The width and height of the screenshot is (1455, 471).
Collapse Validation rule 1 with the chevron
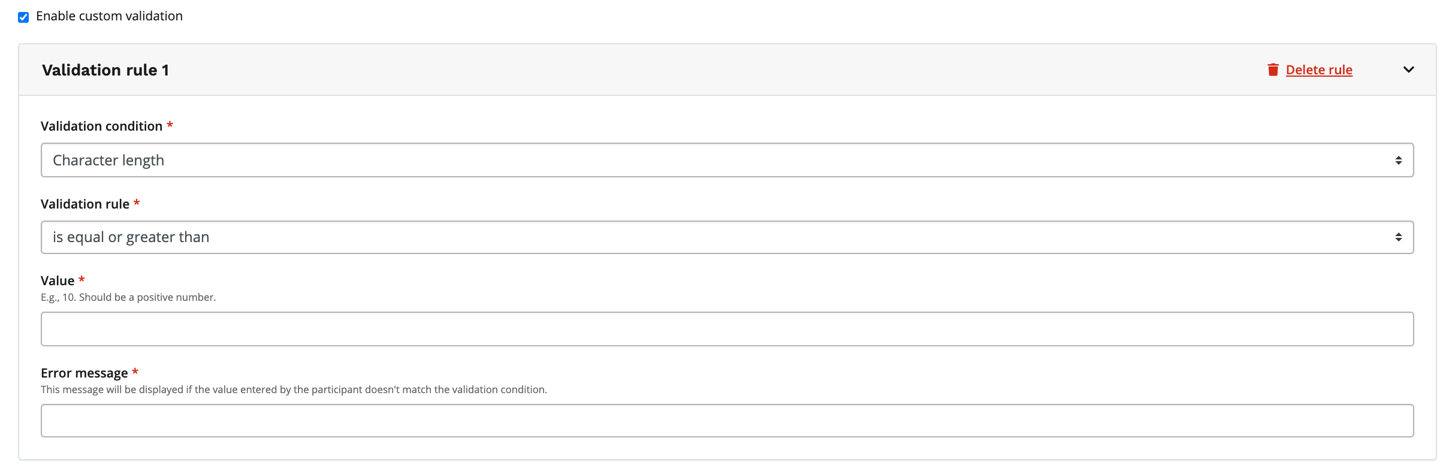coord(1408,70)
